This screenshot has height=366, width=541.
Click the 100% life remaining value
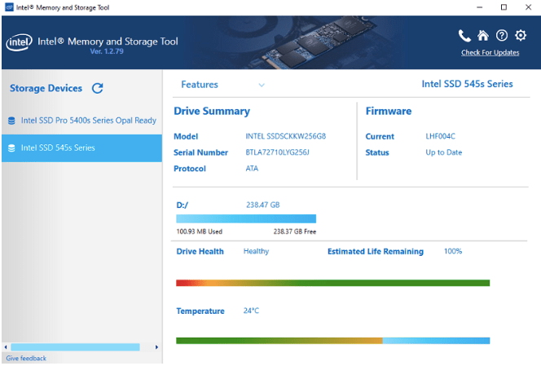pyautogui.click(x=453, y=251)
